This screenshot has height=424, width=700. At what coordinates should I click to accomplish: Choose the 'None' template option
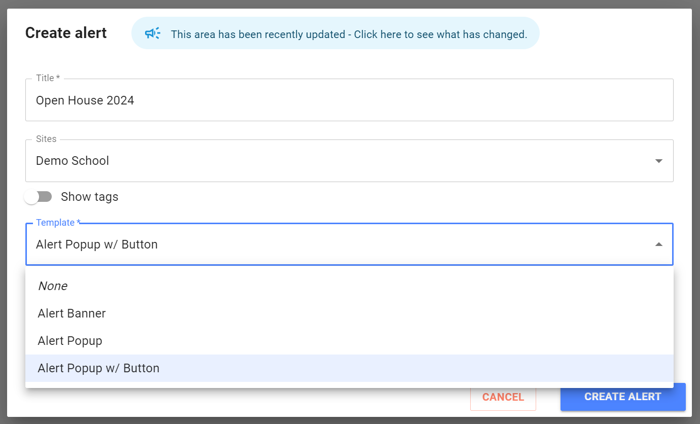point(53,286)
